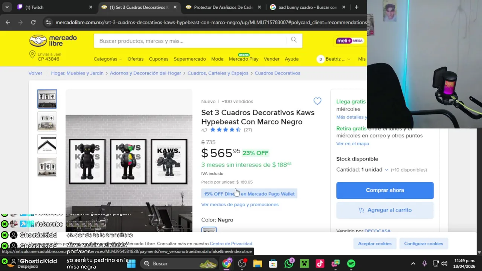Expand the Categorías dropdown
The width and height of the screenshot is (482, 271).
[x=108, y=59]
